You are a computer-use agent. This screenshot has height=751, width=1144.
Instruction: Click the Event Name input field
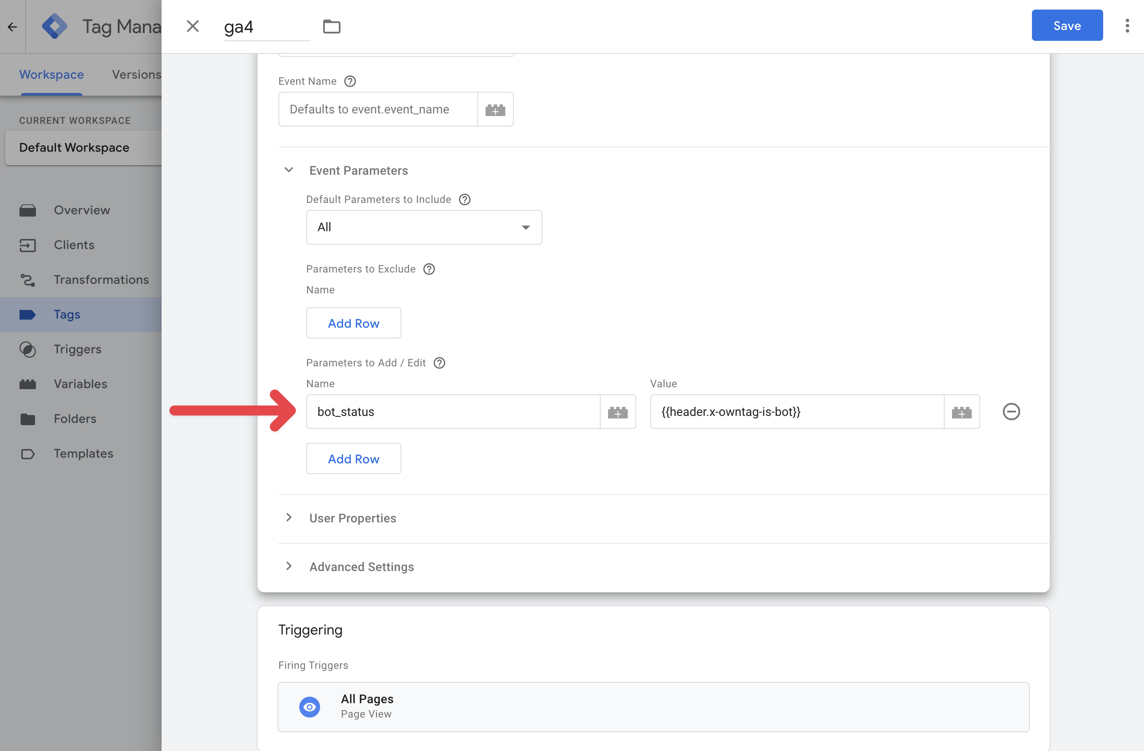[378, 110]
